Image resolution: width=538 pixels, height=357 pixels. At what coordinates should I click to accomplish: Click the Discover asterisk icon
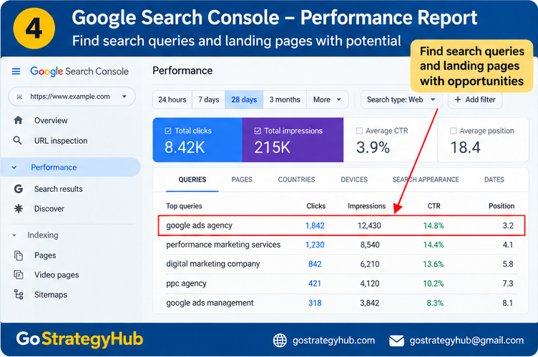coord(18,208)
